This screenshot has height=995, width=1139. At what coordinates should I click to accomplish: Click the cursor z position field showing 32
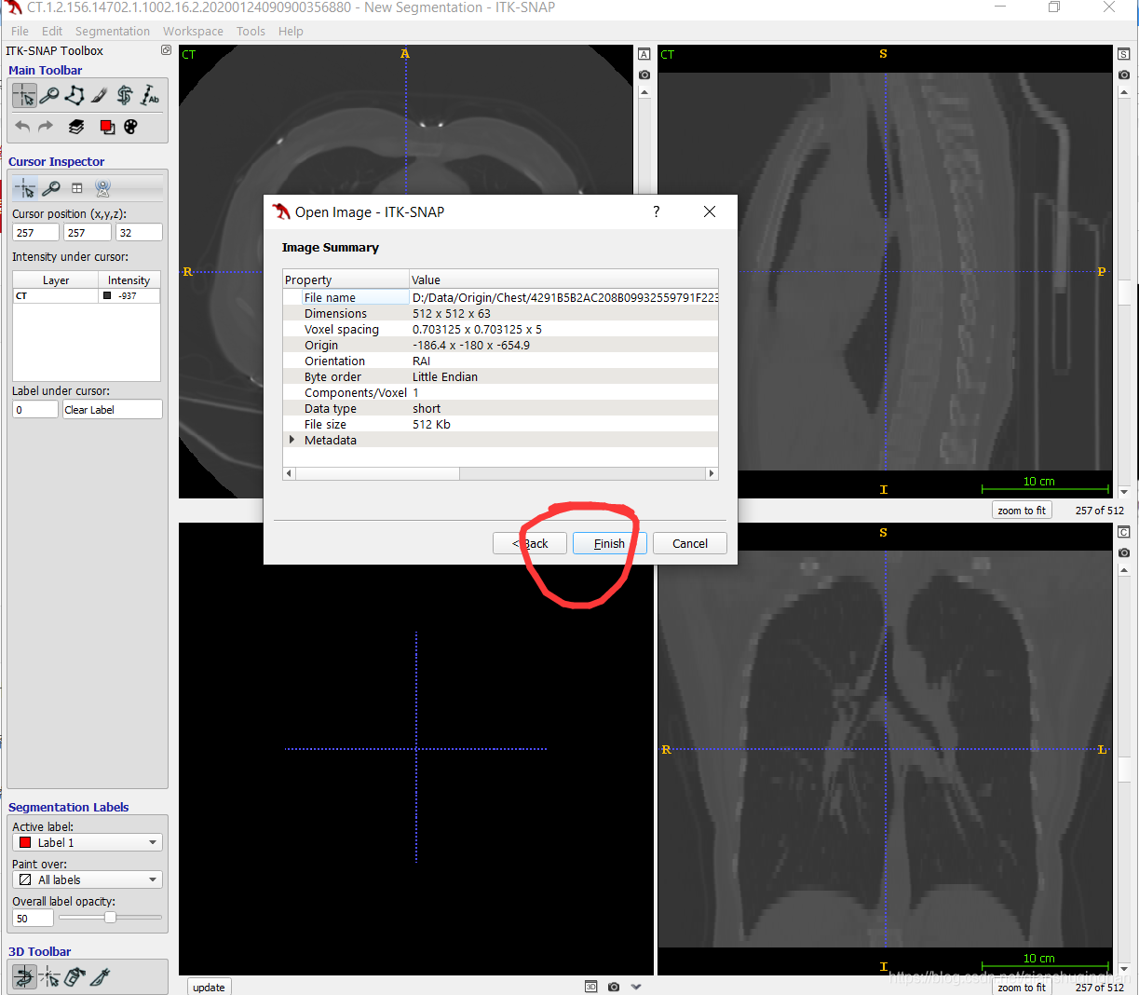(x=139, y=232)
